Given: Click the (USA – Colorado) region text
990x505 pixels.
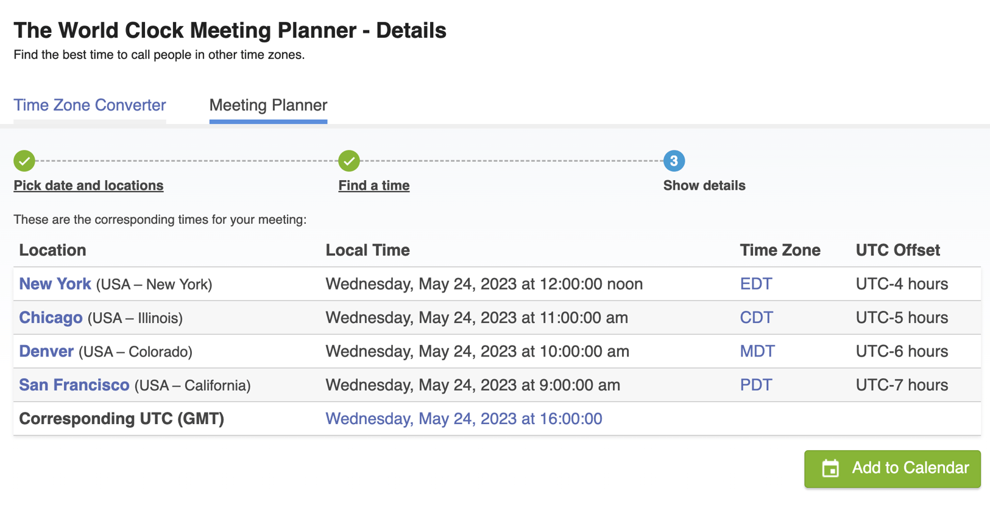Looking at the screenshot, I should click(135, 352).
